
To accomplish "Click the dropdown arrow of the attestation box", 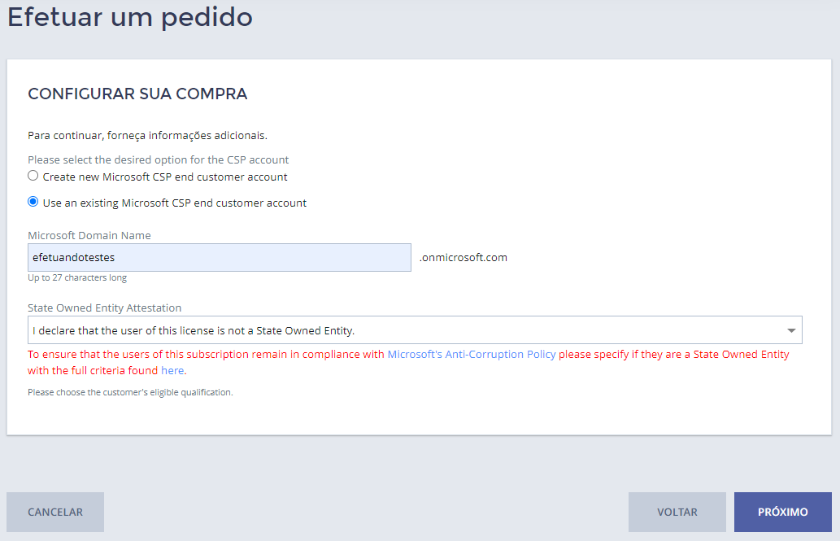I will (791, 330).
